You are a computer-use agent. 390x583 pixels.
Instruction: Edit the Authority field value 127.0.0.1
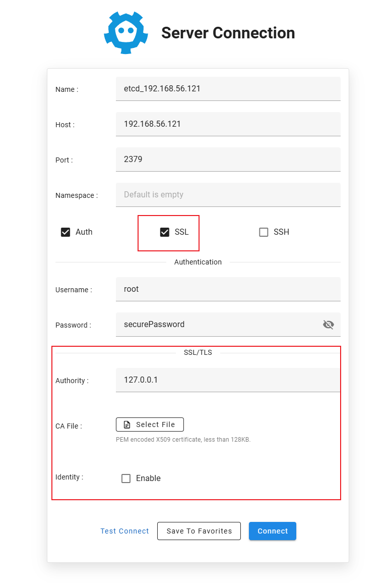228,380
